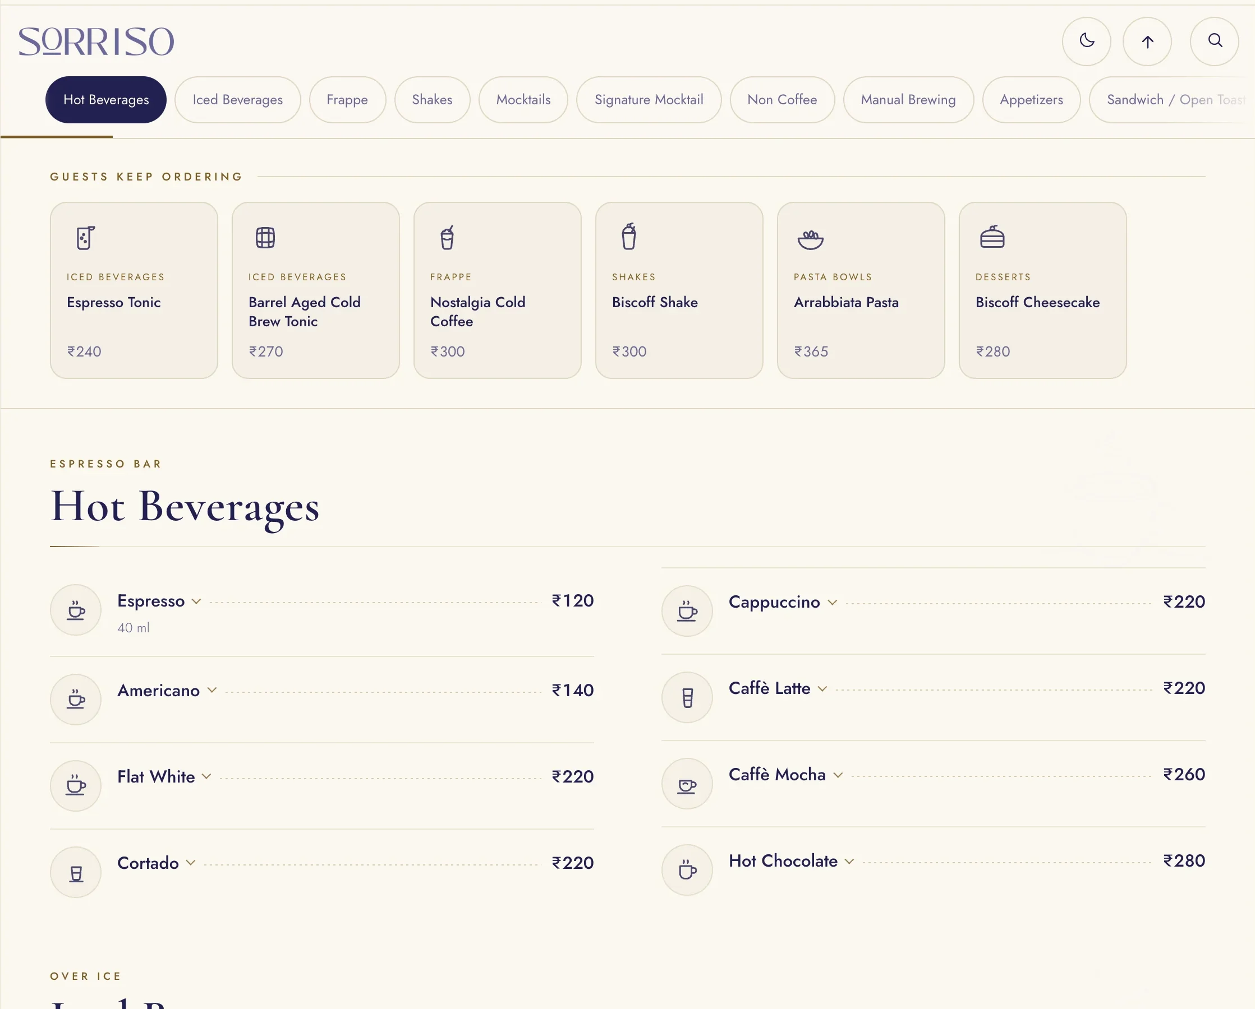Expand the Caffè Mocha chevron
Screen dimensions: 1255x1009
838,775
